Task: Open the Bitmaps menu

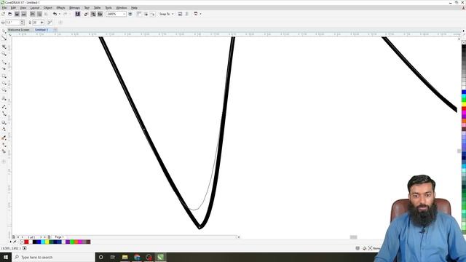Action: (74, 8)
